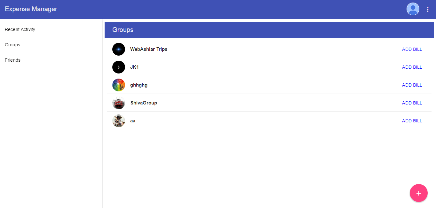Open the three-dot overflow menu
Screen dimensions: 436x208
coord(428,9)
